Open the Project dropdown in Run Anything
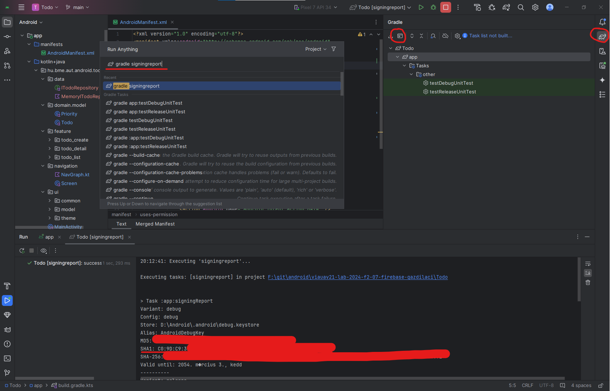The height and width of the screenshot is (391, 610). (316, 49)
